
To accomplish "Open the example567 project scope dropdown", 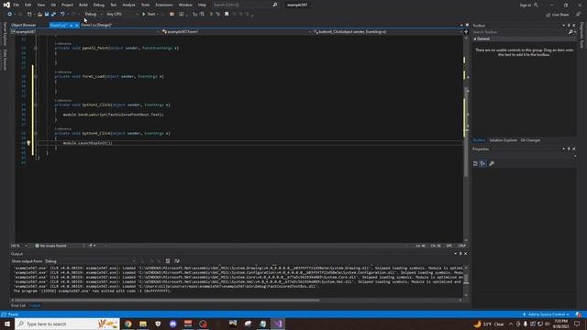I will pos(85,32).
